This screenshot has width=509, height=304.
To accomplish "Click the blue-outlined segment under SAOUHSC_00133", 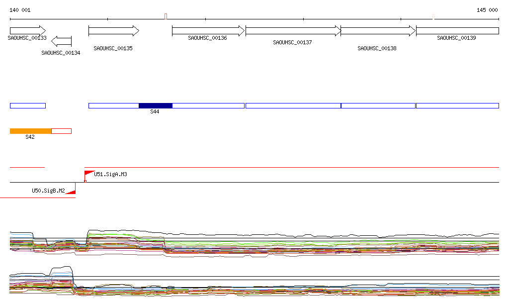I will (27, 105).
